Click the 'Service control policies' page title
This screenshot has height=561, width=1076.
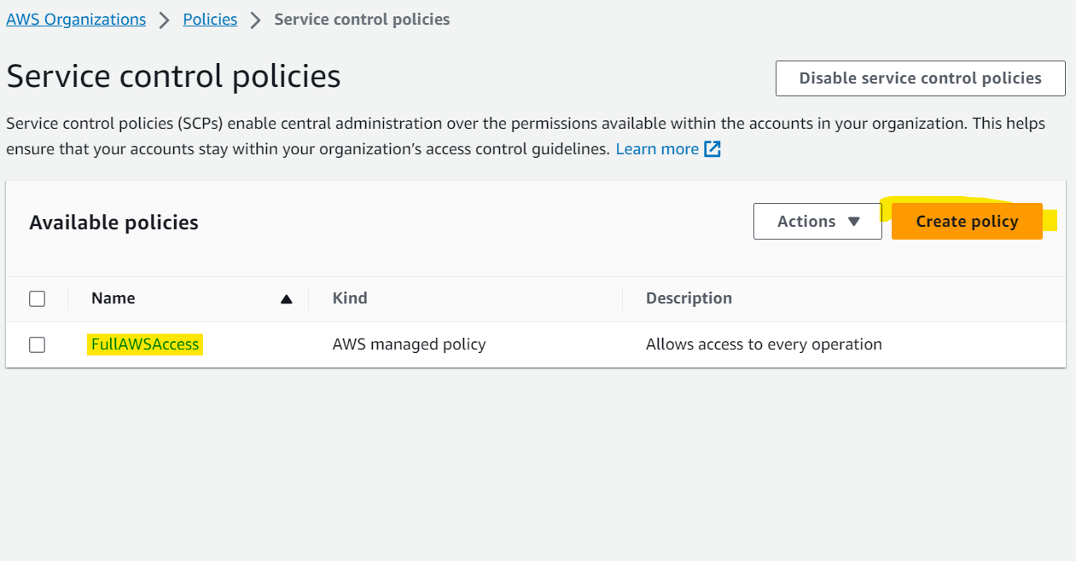tap(173, 77)
